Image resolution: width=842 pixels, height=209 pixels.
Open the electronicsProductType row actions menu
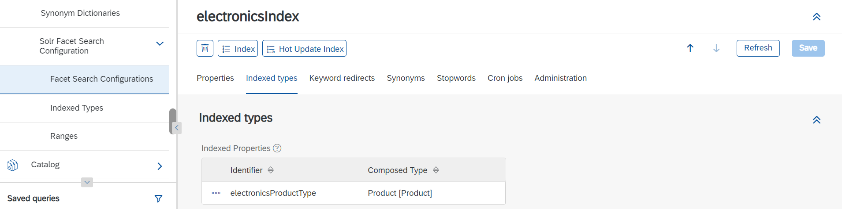click(x=216, y=193)
